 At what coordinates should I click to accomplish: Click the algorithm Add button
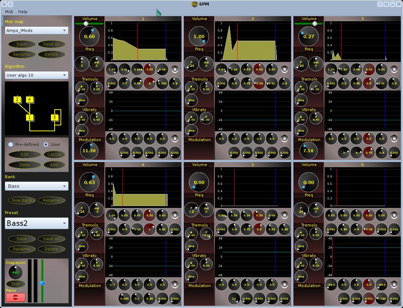coord(54,165)
